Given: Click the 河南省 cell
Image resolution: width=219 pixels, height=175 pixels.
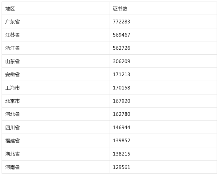Looking at the screenshot, I should click(x=13, y=167).
